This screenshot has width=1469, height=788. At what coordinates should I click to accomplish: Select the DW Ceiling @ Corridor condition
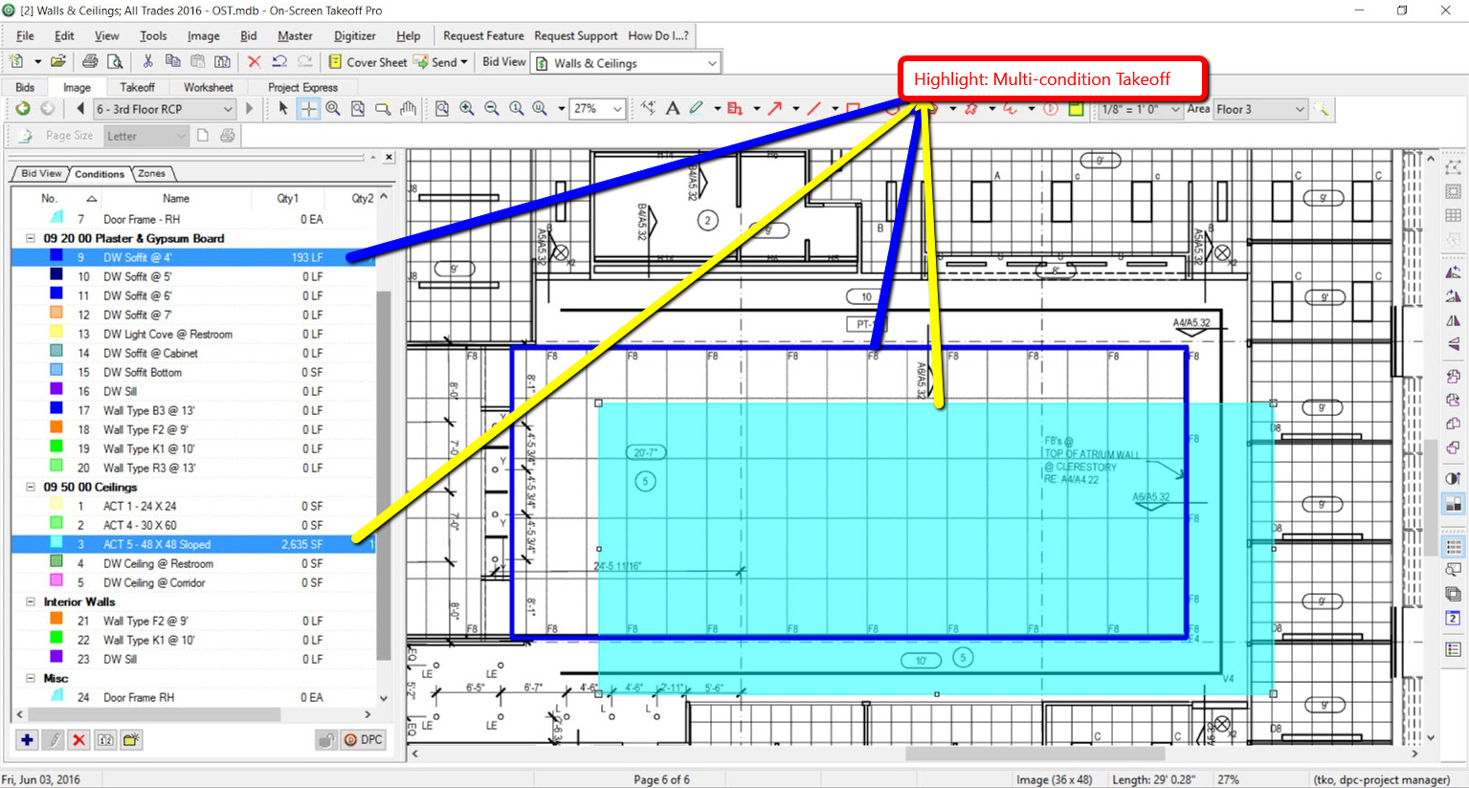(193, 582)
